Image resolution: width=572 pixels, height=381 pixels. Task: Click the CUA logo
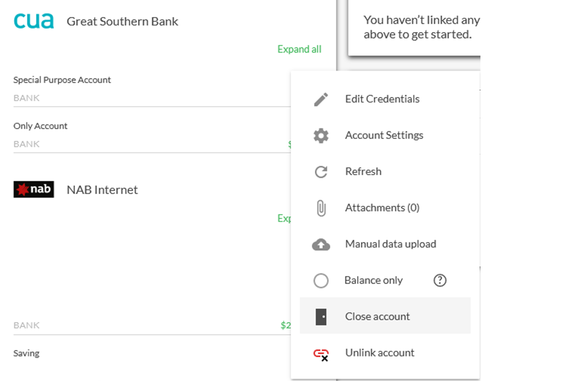coord(33,21)
